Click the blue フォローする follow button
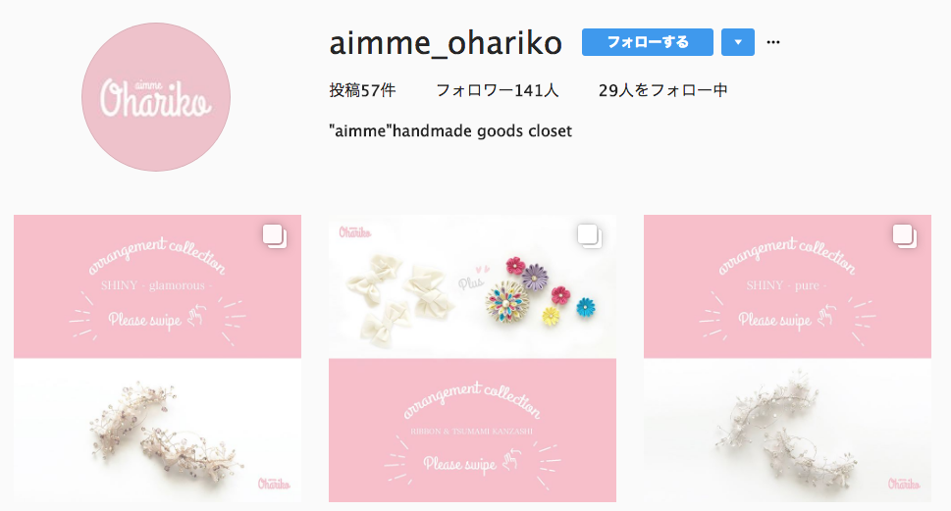 647,42
